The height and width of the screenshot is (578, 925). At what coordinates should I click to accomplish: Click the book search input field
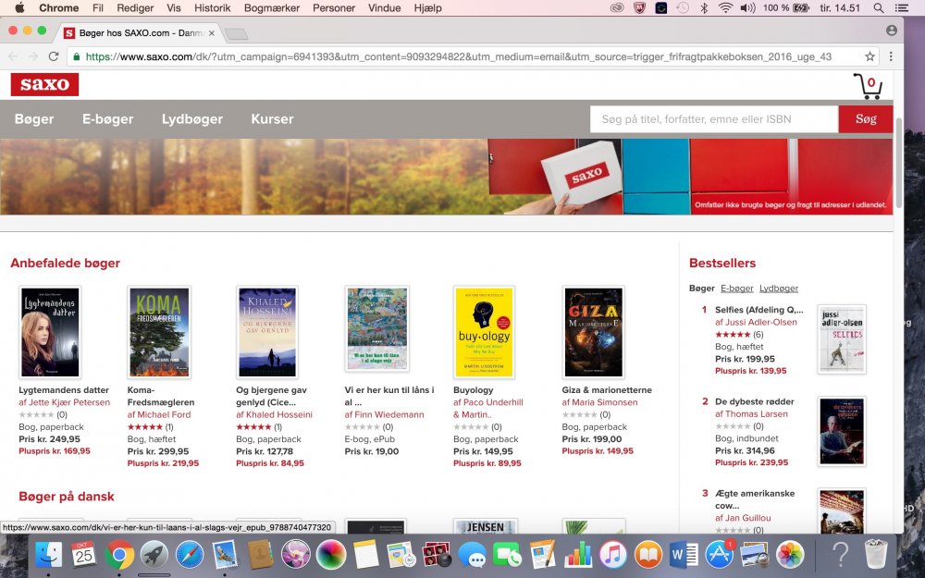click(714, 119)
